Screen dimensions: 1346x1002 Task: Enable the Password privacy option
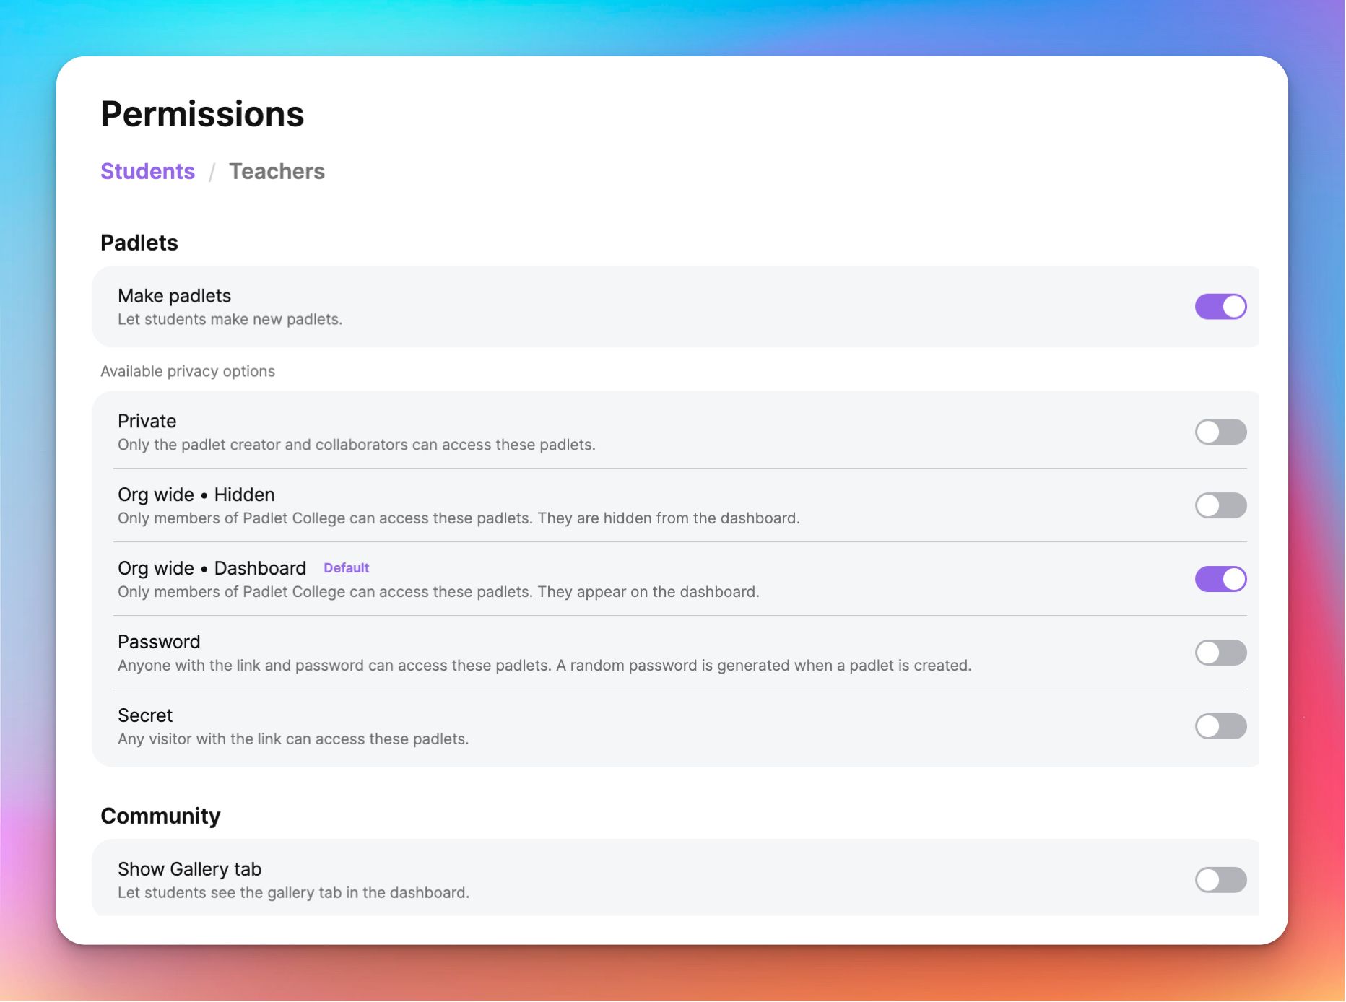coord(1220,652)
